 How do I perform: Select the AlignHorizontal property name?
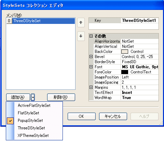pos(107,41)
